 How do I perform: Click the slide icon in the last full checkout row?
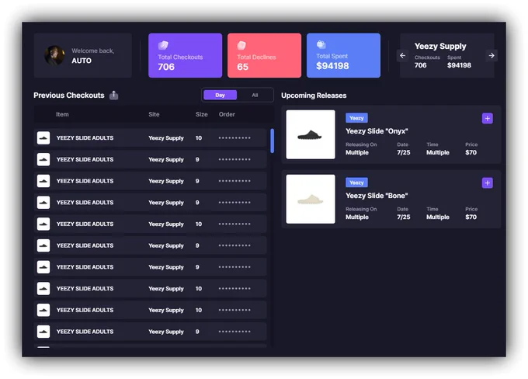point(43,332)
